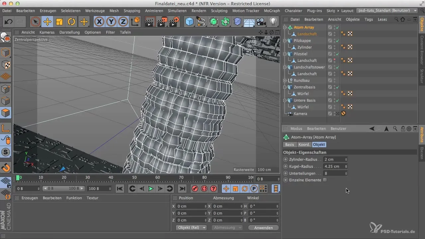Click the Attribute Manager back arrow

(x=372, y=128)
